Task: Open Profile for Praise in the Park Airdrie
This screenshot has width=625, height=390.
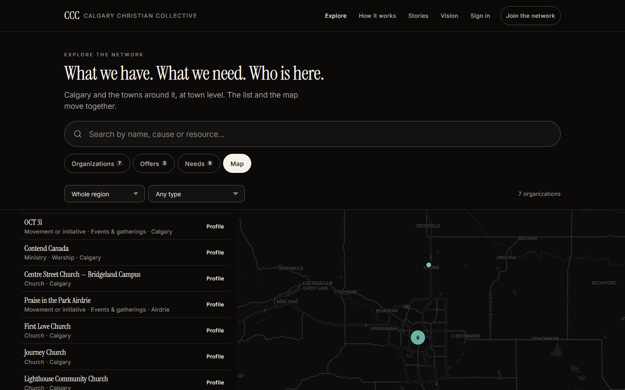Action: (215, 304)
